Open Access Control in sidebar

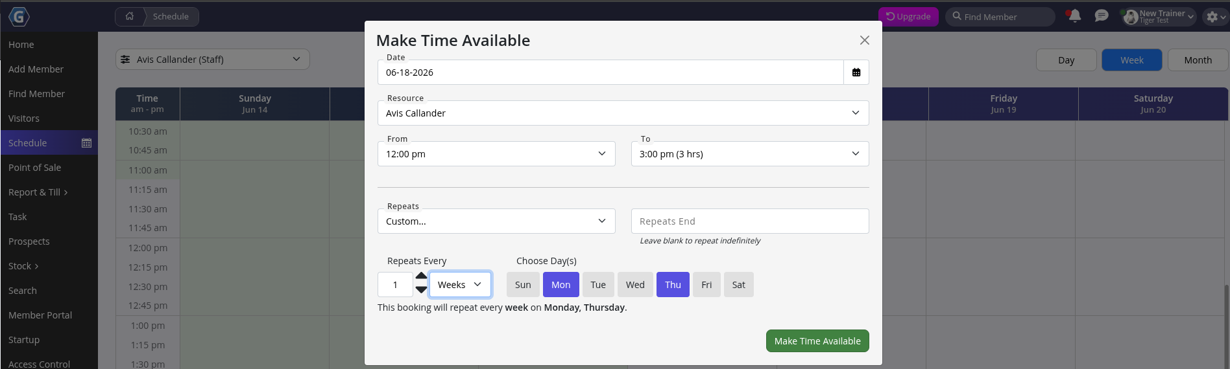39,364
